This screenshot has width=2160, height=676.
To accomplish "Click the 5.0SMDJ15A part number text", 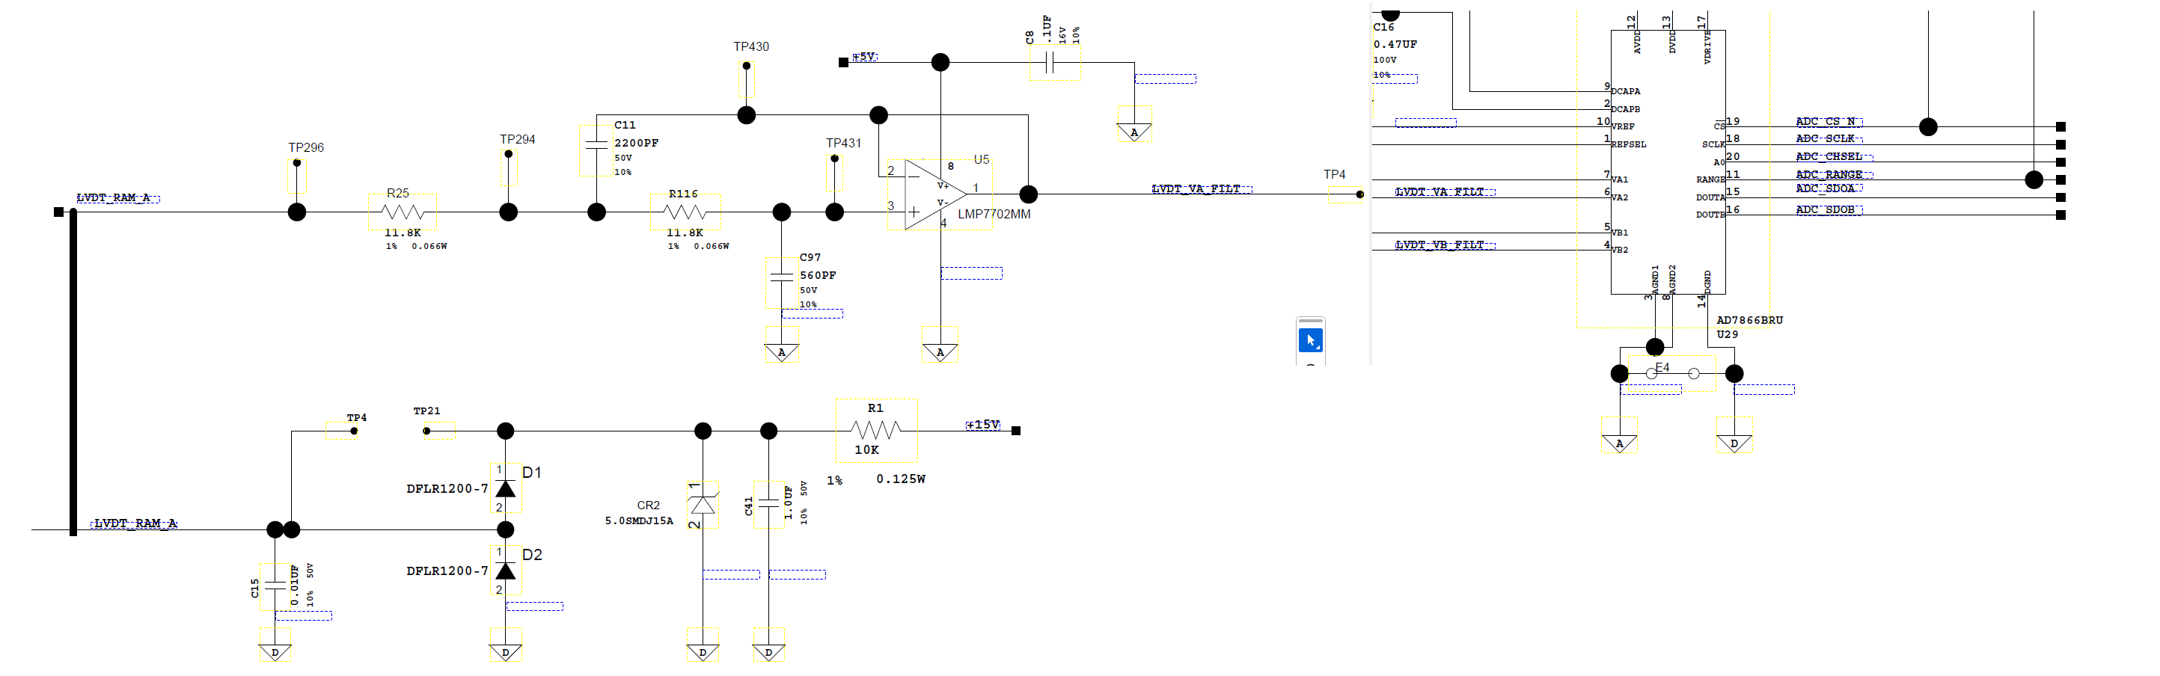I will pos(639,520).
